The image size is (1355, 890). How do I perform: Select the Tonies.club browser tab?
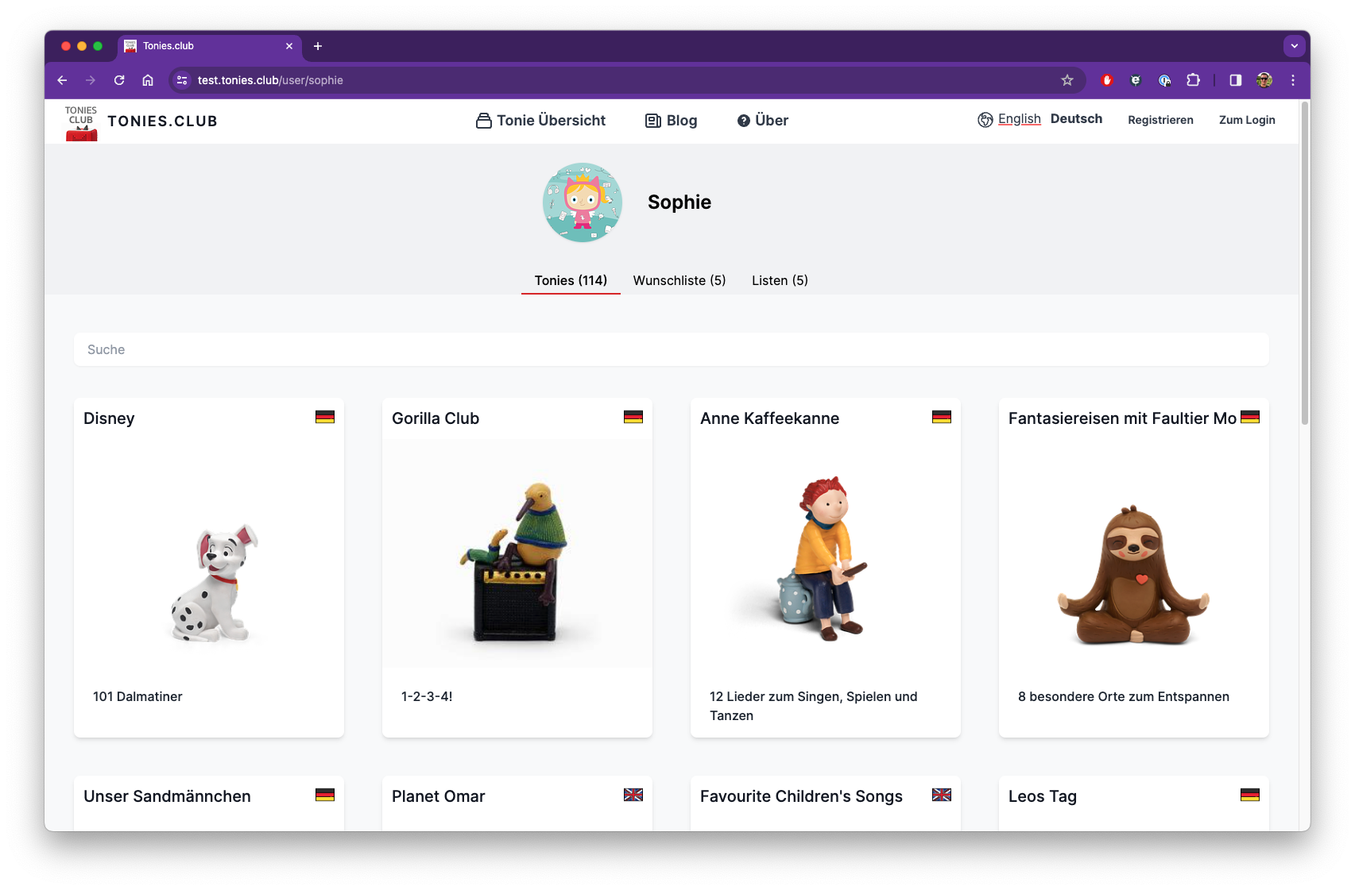coord(210,46)
